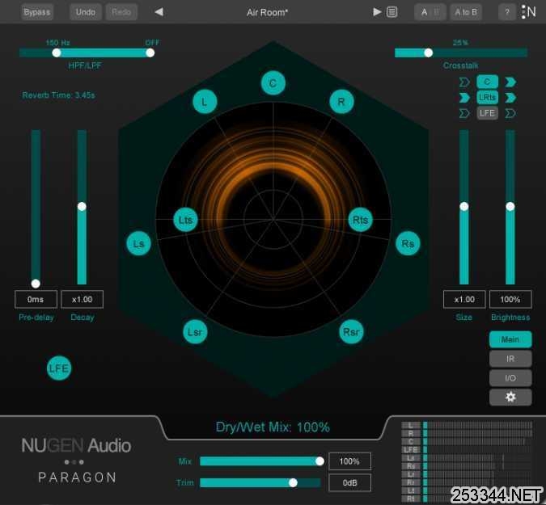Switch to the Main tab
The image size is (546, 505).
point(510,339)
